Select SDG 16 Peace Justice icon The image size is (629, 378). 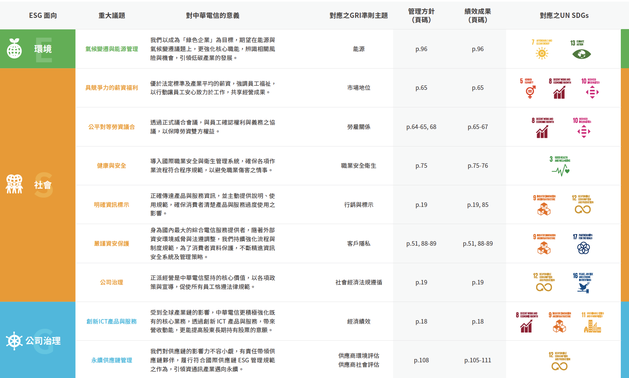point(583,283)
